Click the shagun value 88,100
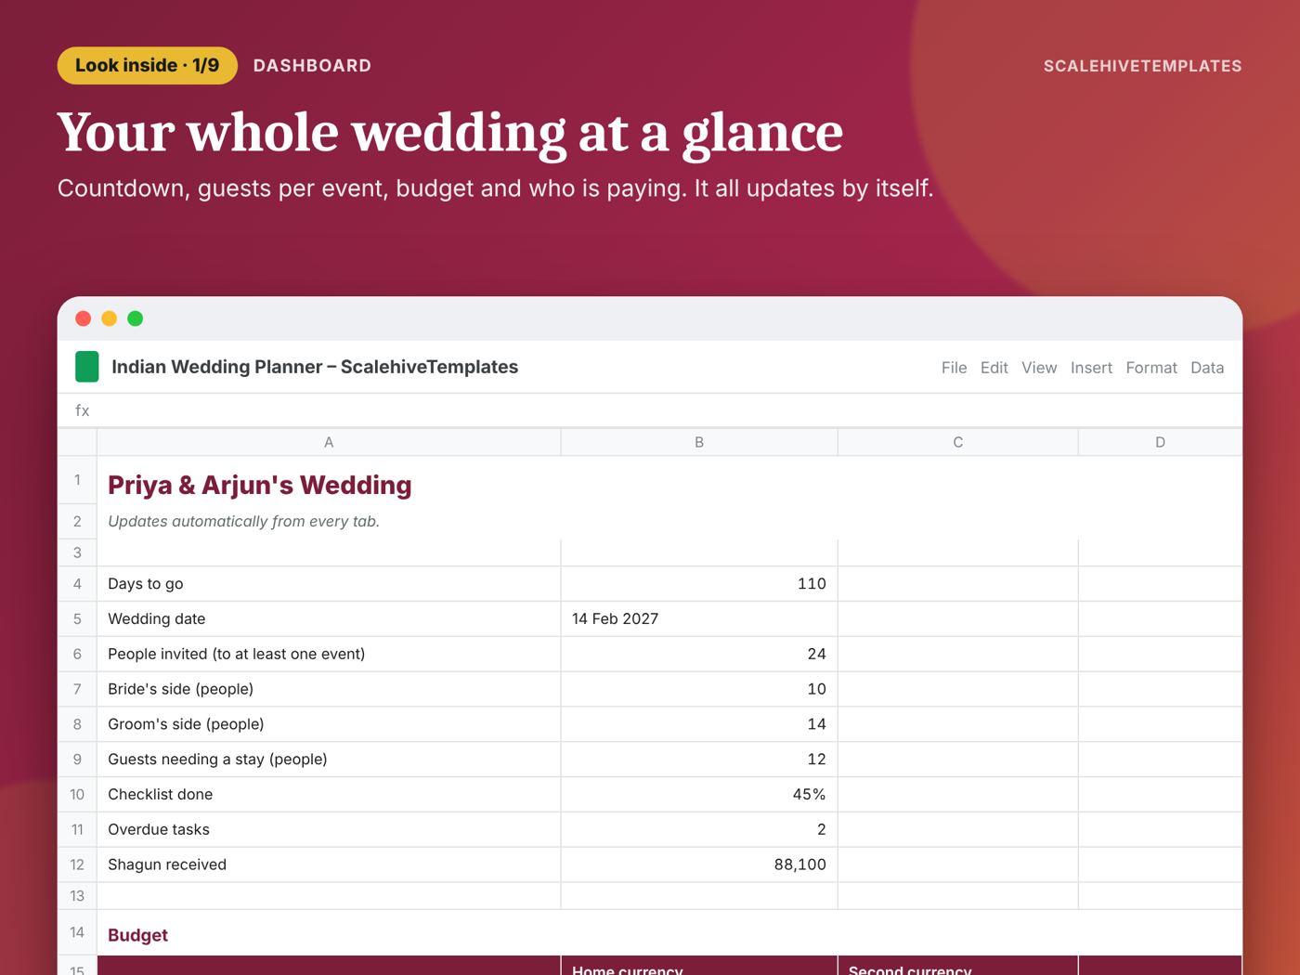The image size is (1300, 975). [x=699, y=864]
